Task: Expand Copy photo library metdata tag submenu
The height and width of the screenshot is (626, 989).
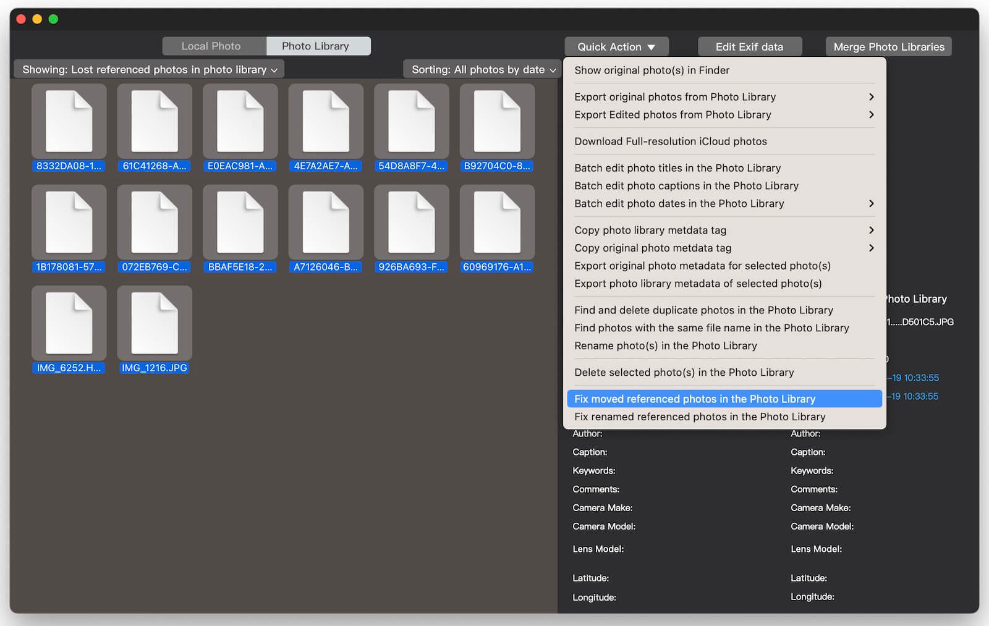Action: [724, 231]
